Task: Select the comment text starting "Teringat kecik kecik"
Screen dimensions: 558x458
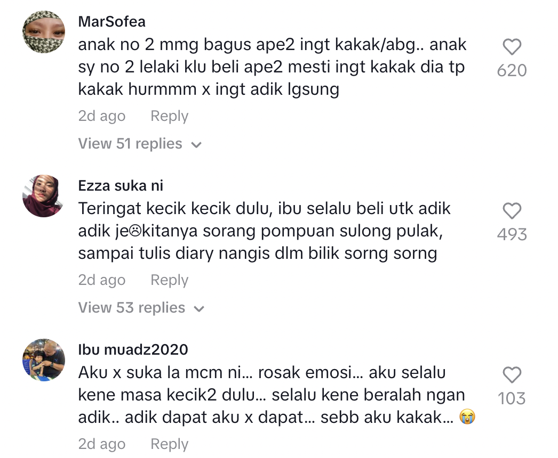Action: click(265, 231)
